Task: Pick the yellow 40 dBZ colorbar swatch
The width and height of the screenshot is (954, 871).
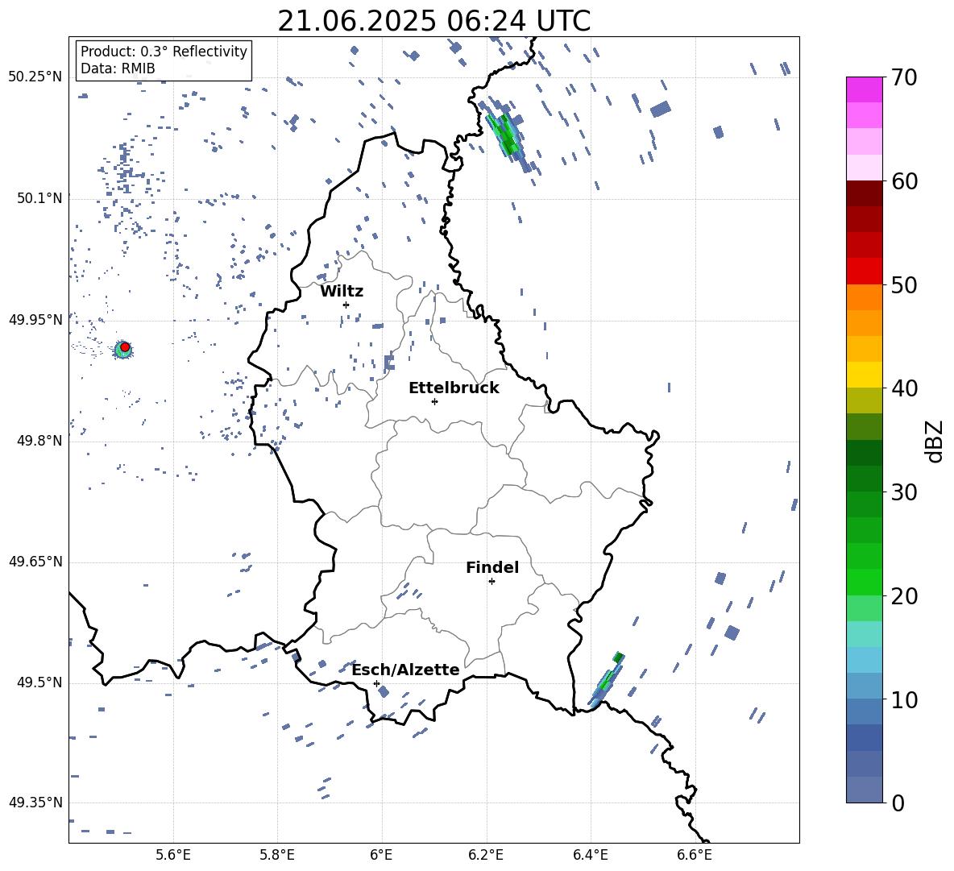Action: click(865, 375)
